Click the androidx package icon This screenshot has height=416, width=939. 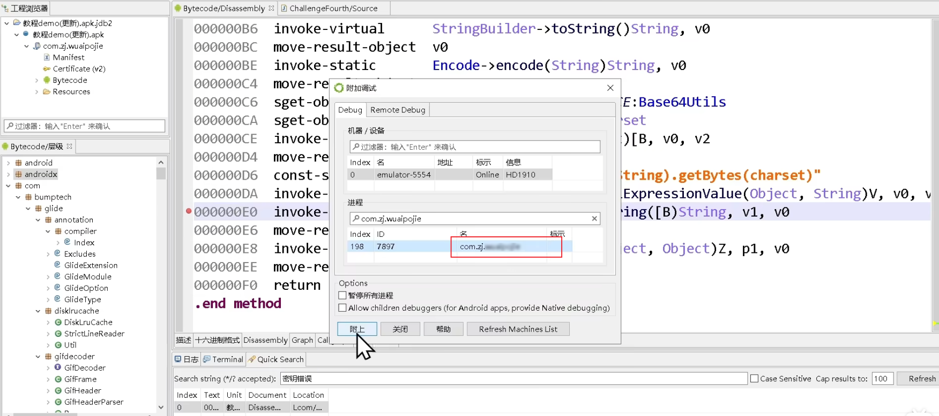[19, 174]
